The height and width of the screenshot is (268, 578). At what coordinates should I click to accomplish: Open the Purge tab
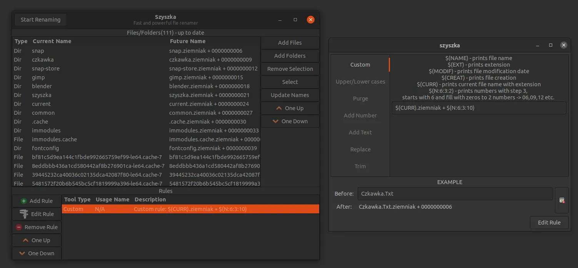click(360, 99)
